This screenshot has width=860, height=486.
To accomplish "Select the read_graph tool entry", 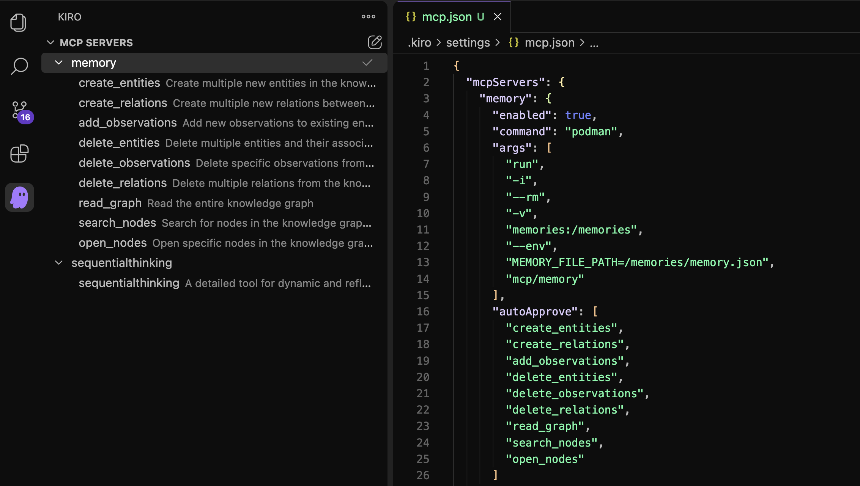I will pyautogui.click(x=110, y=203).
